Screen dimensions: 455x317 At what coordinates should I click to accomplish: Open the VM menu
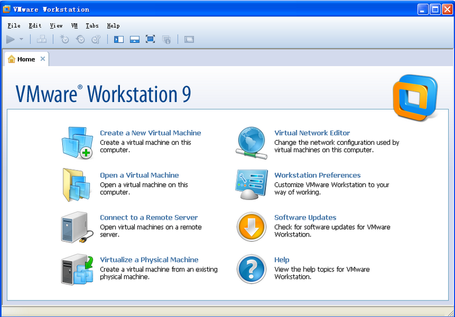click(74, 26)
